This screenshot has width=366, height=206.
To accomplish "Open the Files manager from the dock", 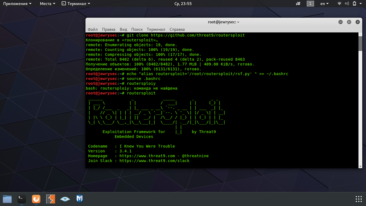I will (7, 199).
